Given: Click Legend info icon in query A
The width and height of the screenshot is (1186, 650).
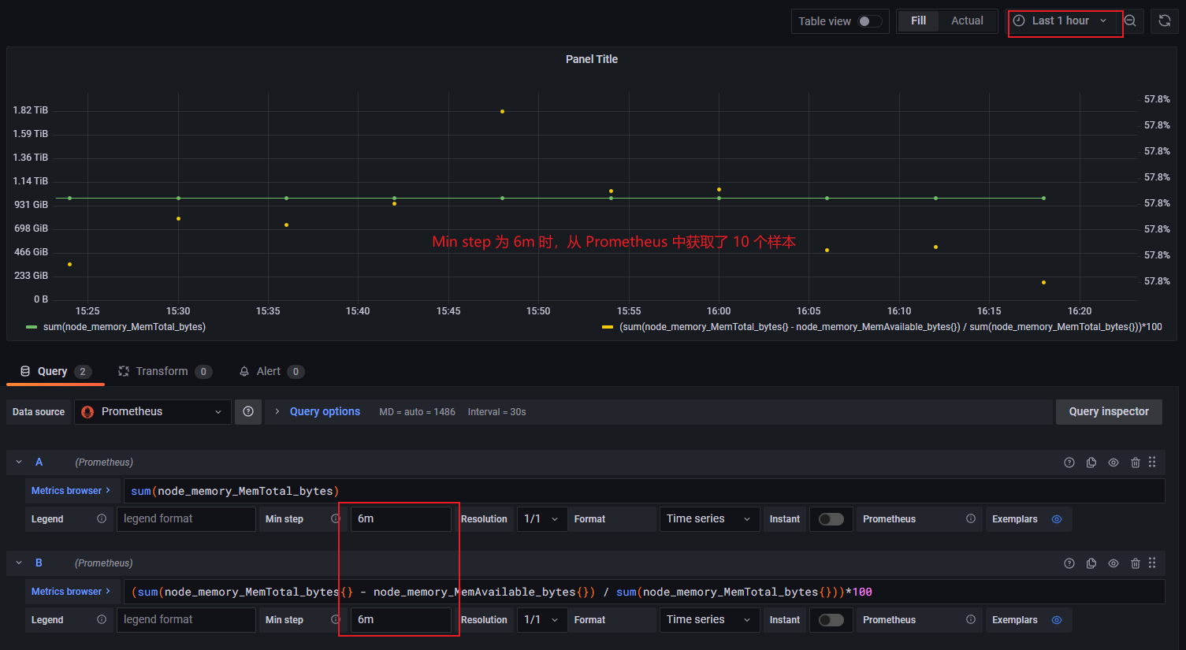Looking at the screenshot, I should click(102, 518).
